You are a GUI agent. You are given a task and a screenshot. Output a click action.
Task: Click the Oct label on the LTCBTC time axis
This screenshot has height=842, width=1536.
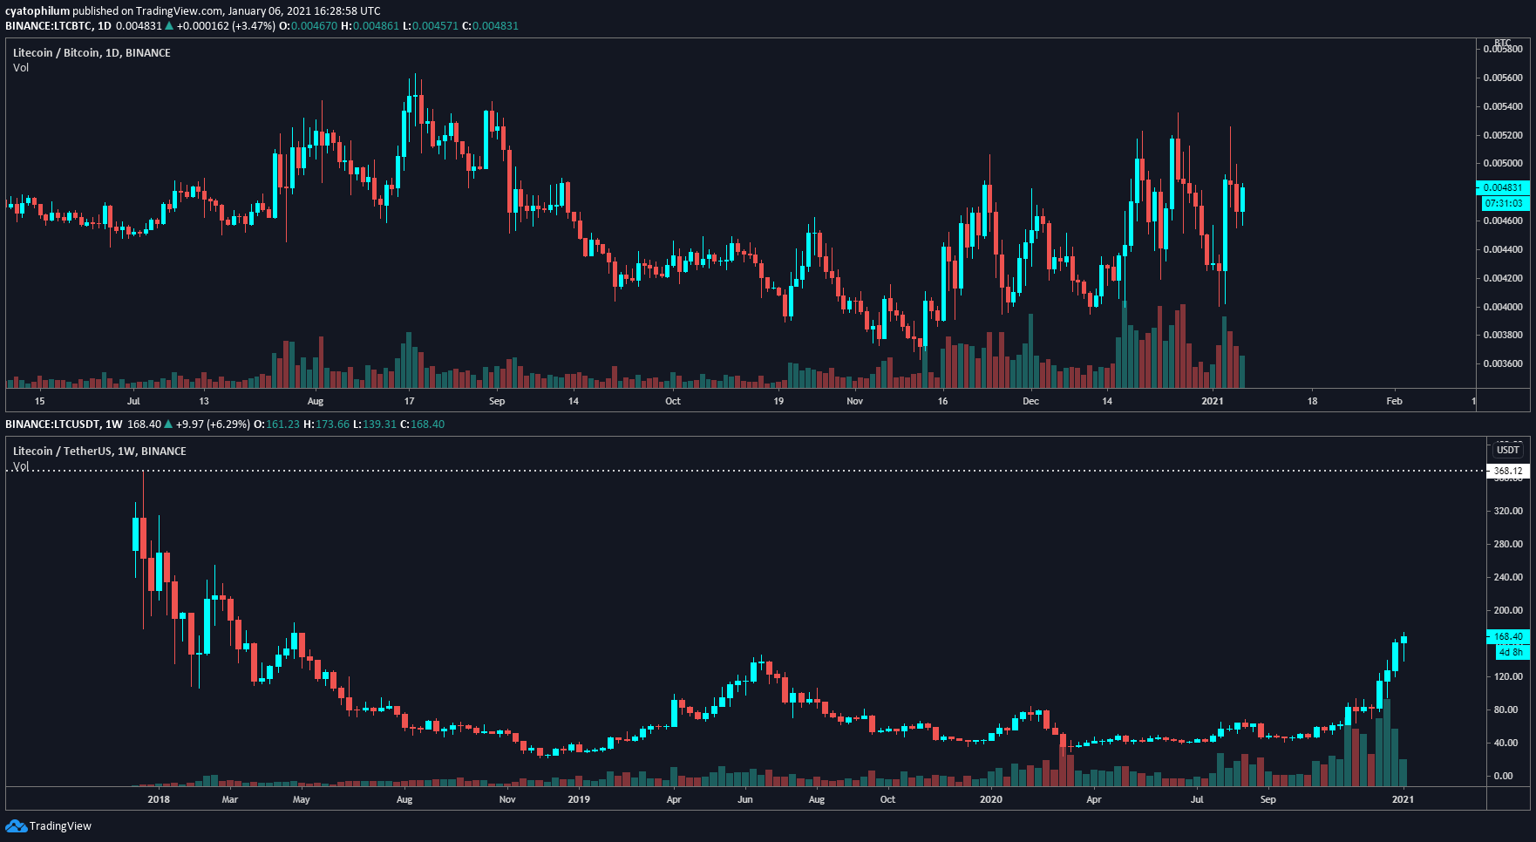(x=673, y=401)
